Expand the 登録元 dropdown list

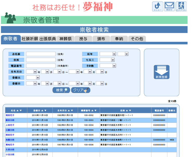38,78
